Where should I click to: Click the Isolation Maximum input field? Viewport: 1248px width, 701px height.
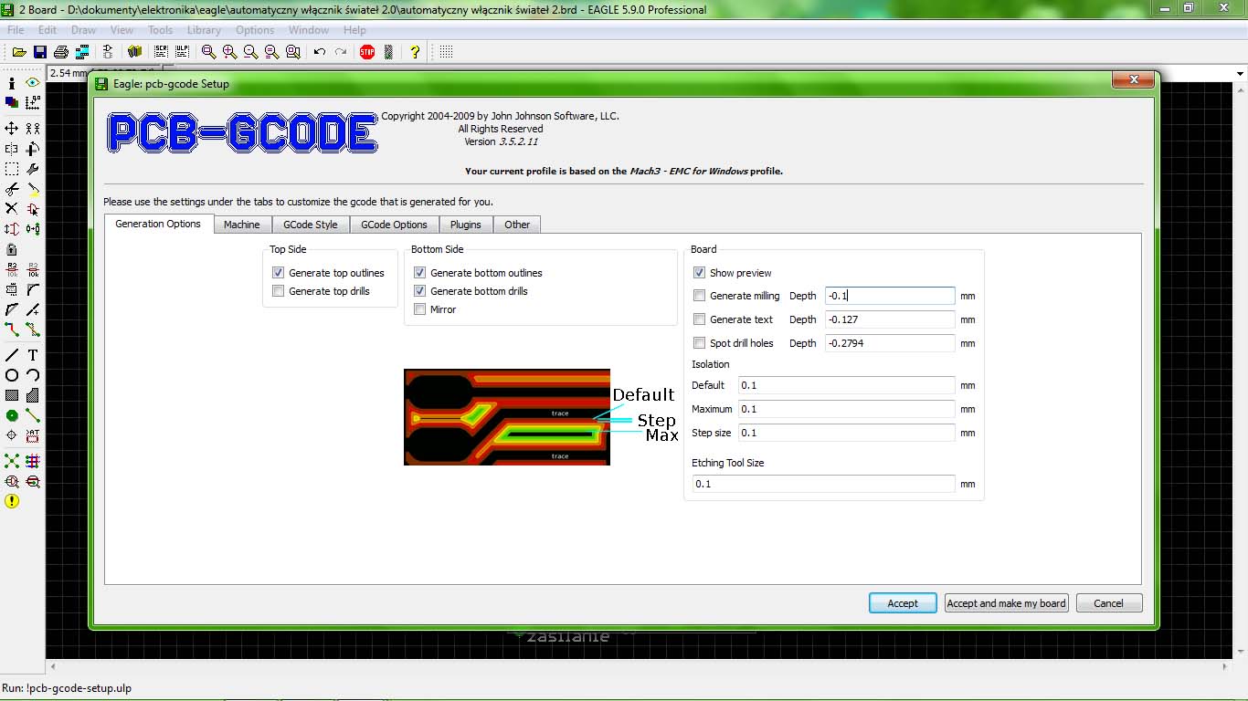coord(846,409)
